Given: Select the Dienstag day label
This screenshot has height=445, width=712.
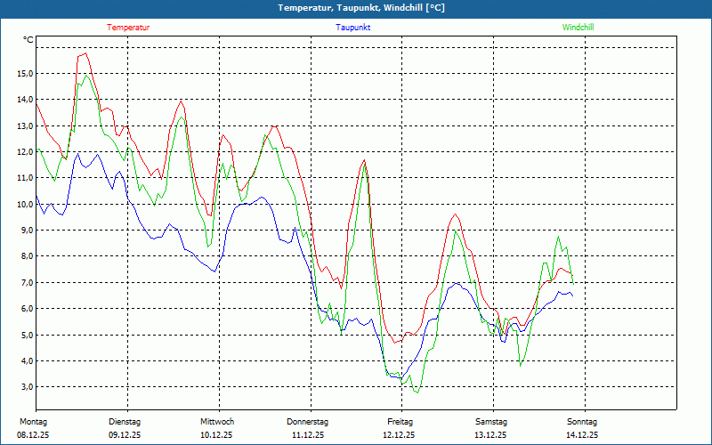Looking at the screenshot, I should pyautogui.click(x=125, y=422).
